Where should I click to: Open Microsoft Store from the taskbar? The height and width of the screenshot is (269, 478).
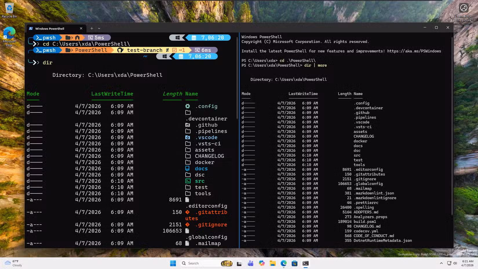click(295, 263)
